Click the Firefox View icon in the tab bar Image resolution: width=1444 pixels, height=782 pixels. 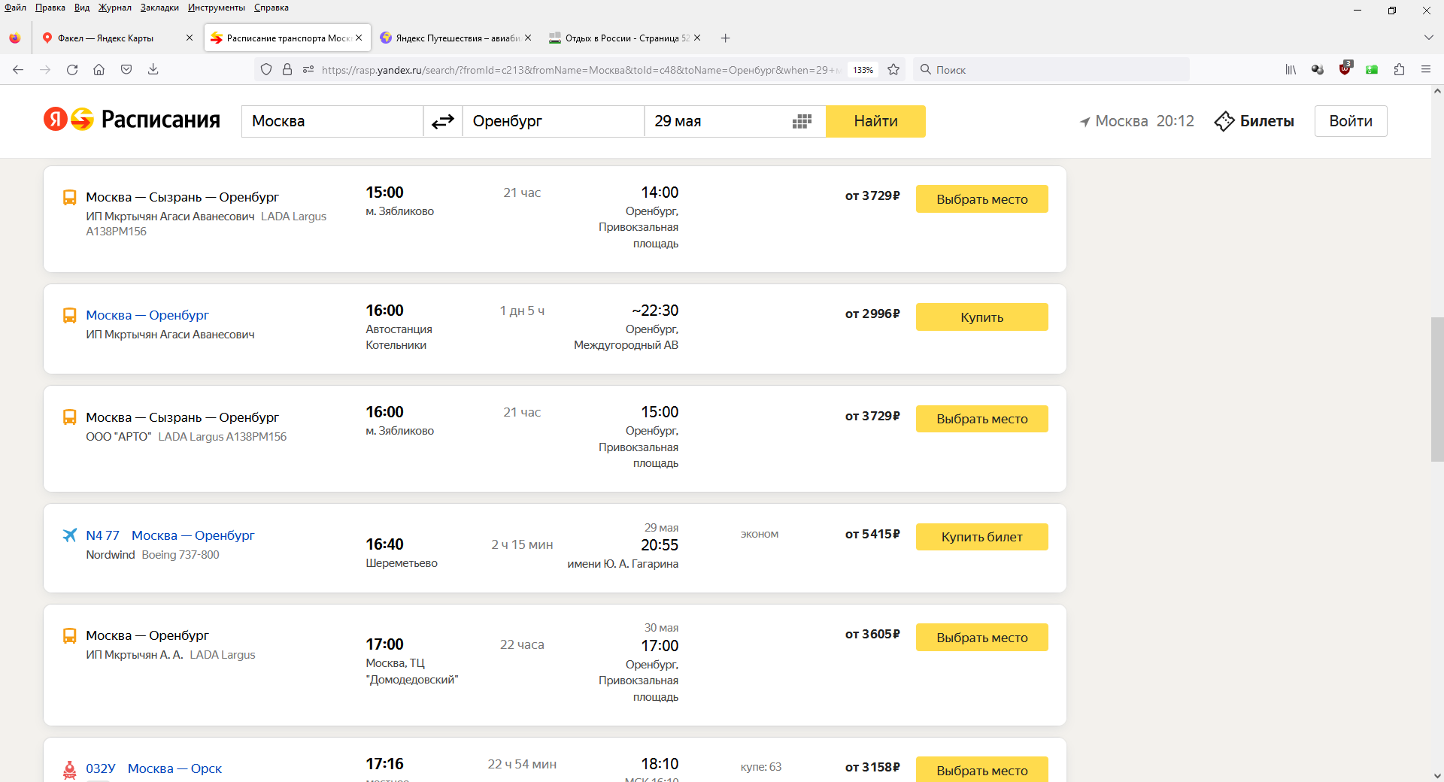click(x=15, y=38)
